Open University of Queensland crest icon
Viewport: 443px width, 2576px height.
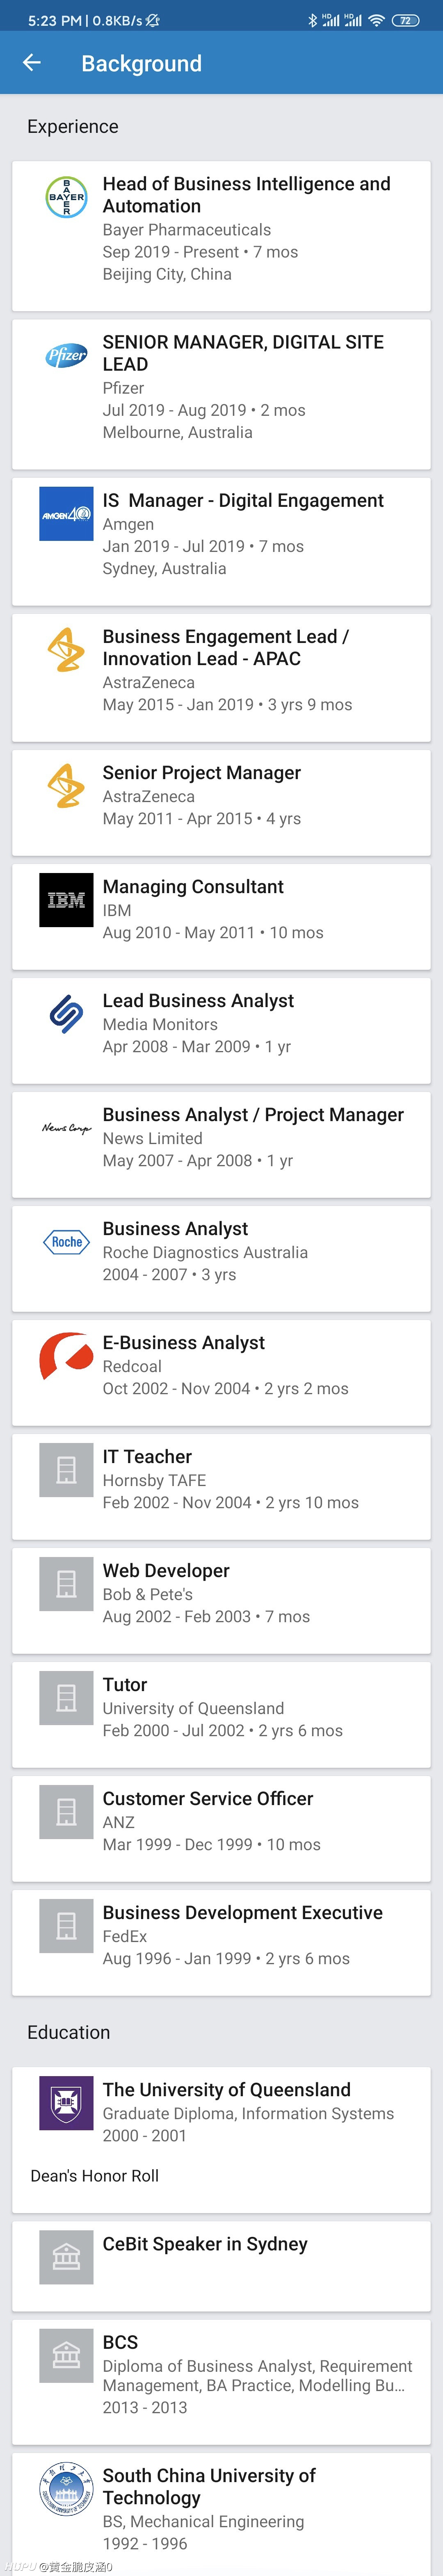coord(66,2103)
